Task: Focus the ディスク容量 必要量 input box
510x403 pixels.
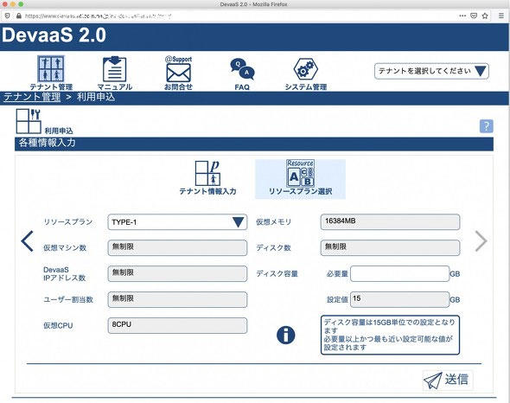Action: (399, 274)
